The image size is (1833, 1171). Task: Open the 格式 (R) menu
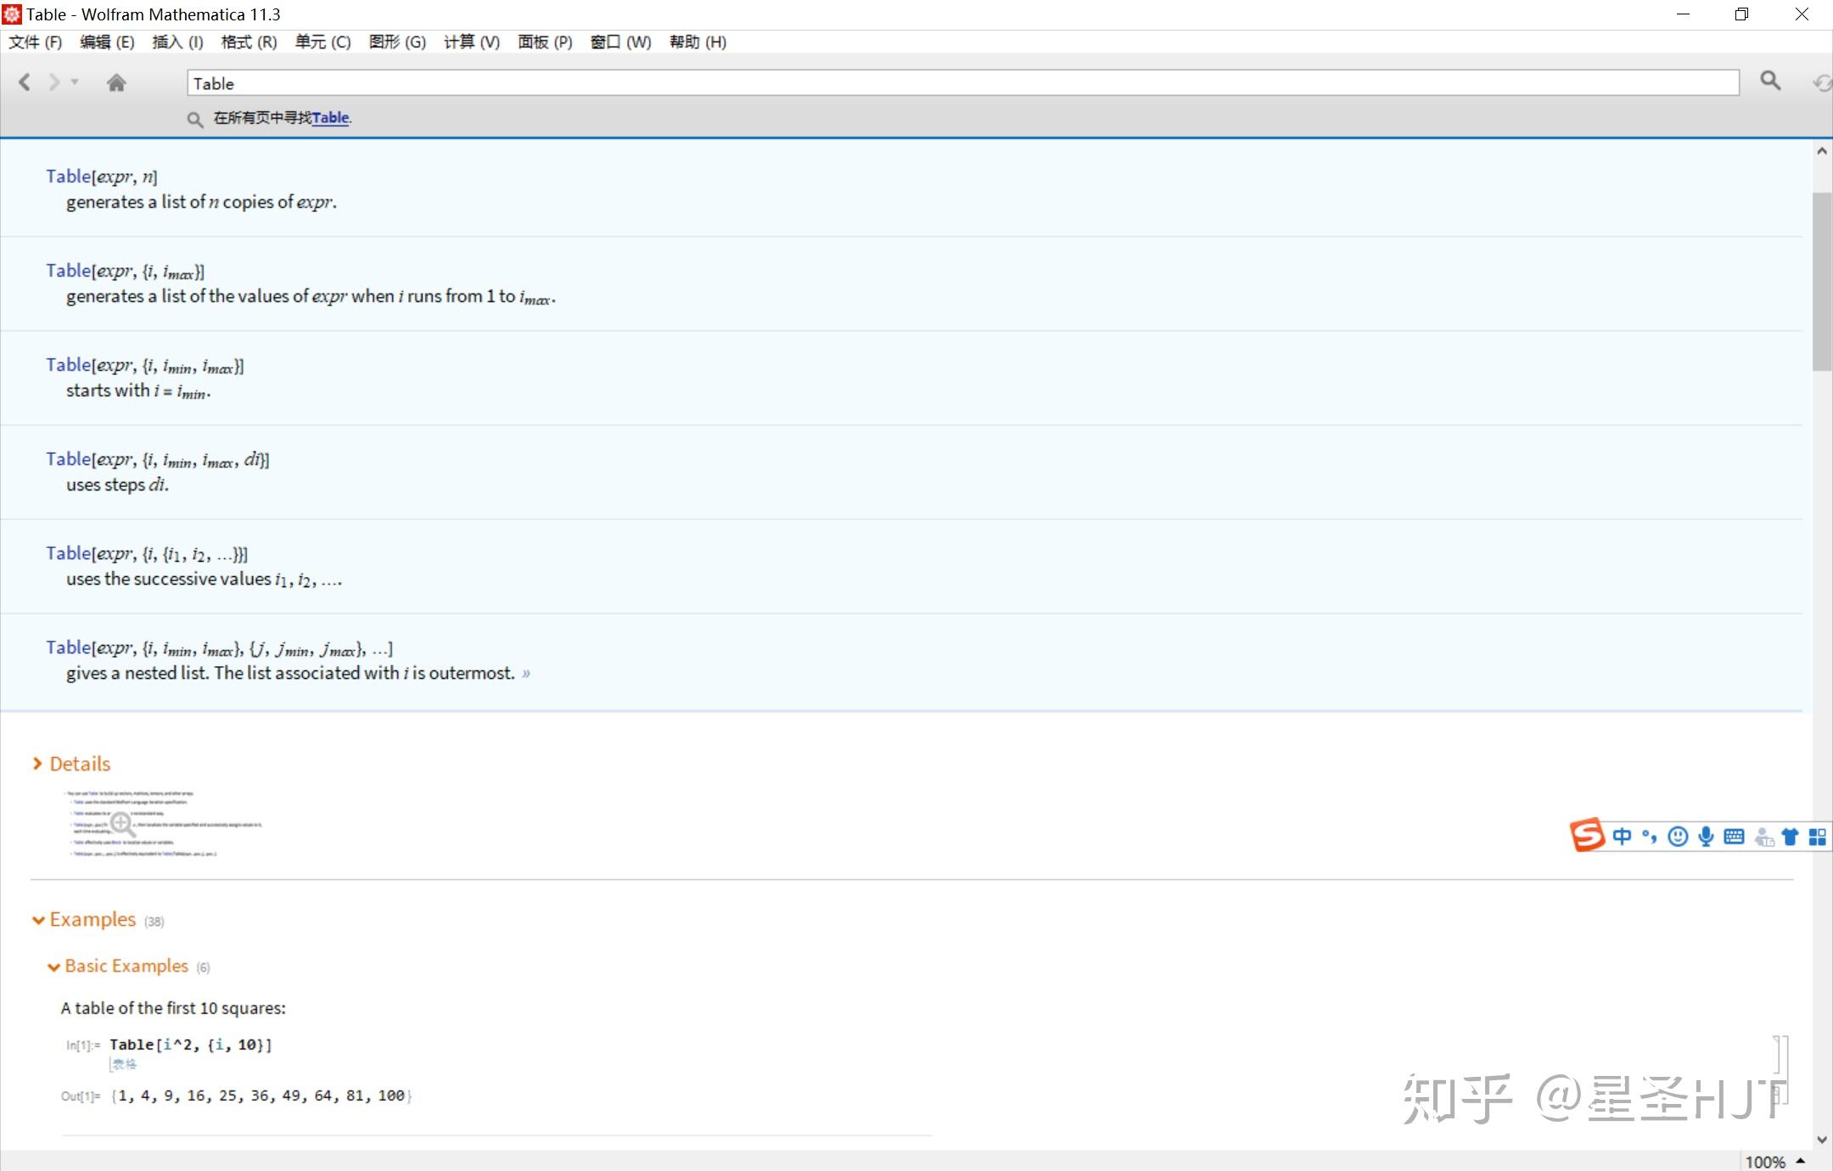point(249,42)
